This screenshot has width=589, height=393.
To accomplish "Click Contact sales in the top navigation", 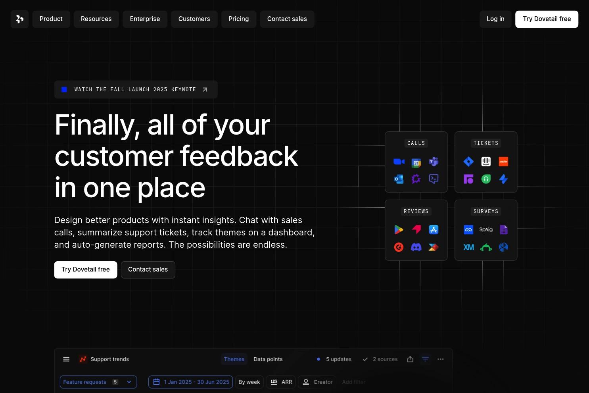I will pos(287,19).
